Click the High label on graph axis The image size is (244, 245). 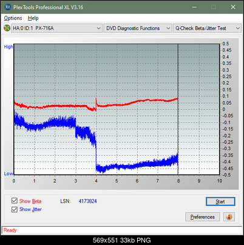[8, 47]
